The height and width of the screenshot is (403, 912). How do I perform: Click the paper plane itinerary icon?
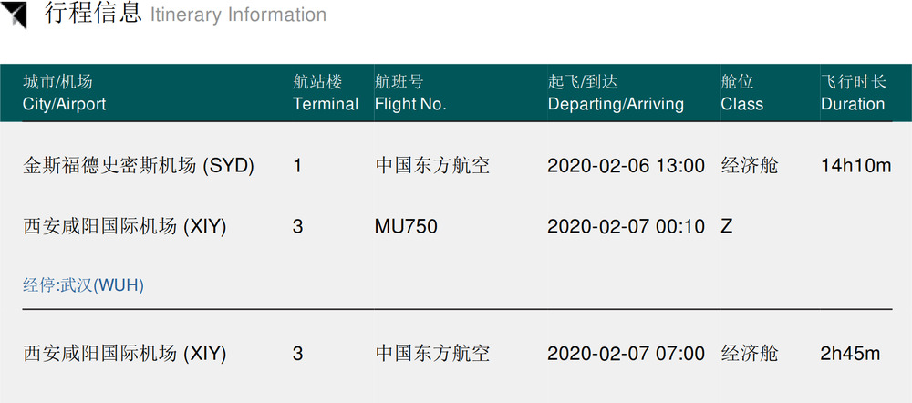pyautogui.click(x=15, y=15)
